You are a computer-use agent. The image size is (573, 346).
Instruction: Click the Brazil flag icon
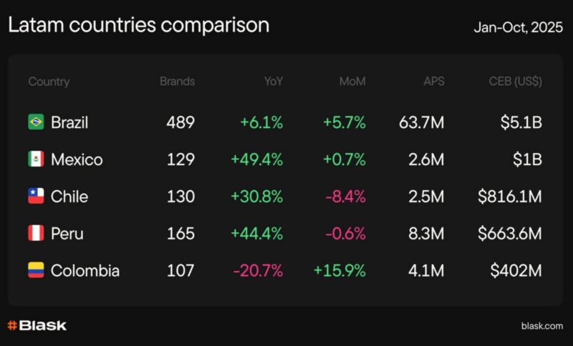[36, 122]
